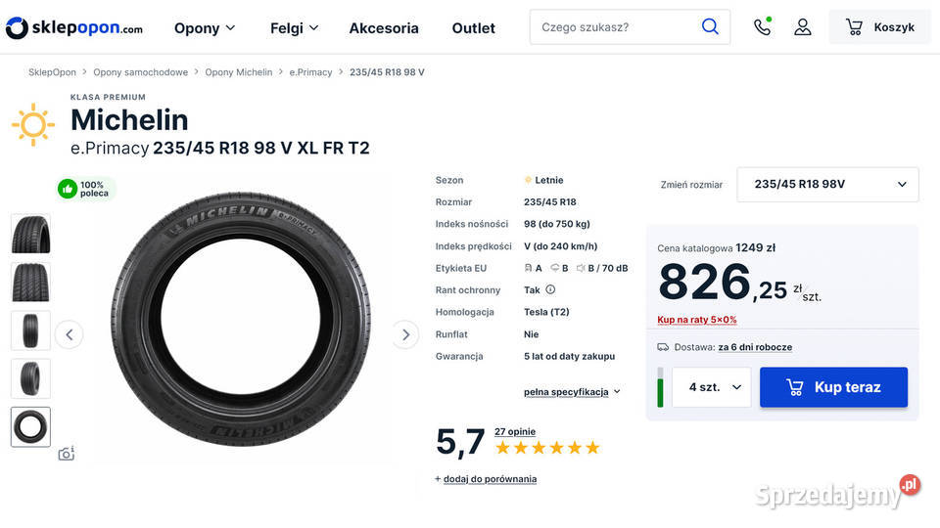Click the summer sun season icon
The width and height of the screenshot is (940, 528).
coord(33,124)
